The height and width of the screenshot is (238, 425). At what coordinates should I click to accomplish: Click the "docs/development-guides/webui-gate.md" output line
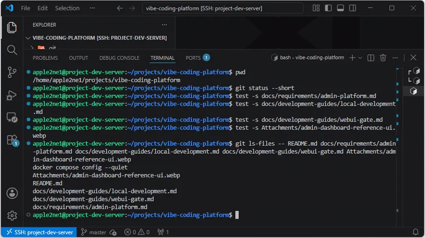pyautogui.click(x=93, y=199)
